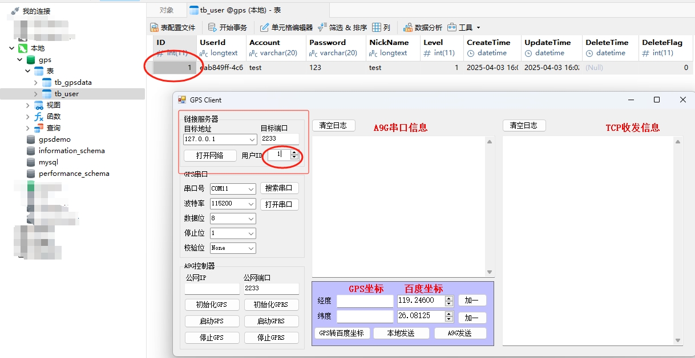Click the CreateTime column header
This screenshot has width=695, height=358.
coord(491,47)
